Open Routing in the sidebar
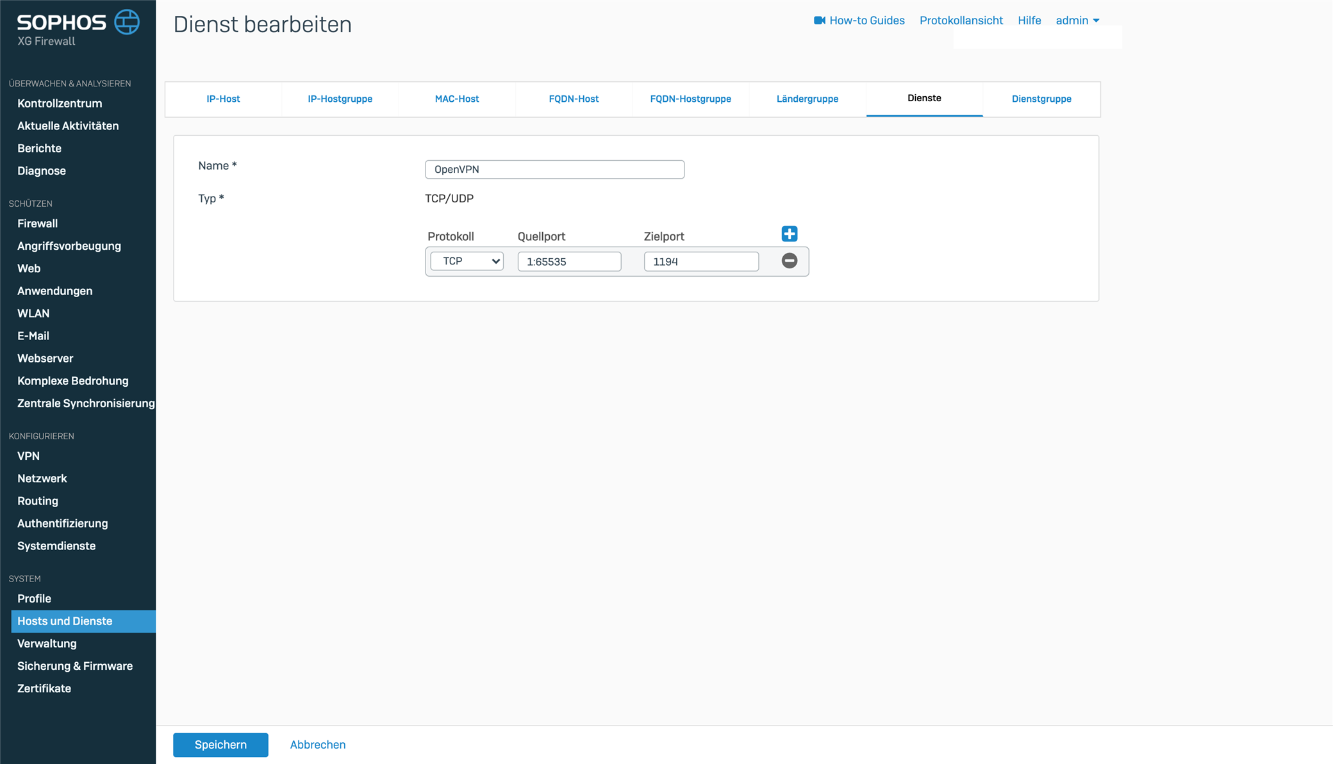The height and width of the screenshot is (764, 1333). tap(38, 501)
